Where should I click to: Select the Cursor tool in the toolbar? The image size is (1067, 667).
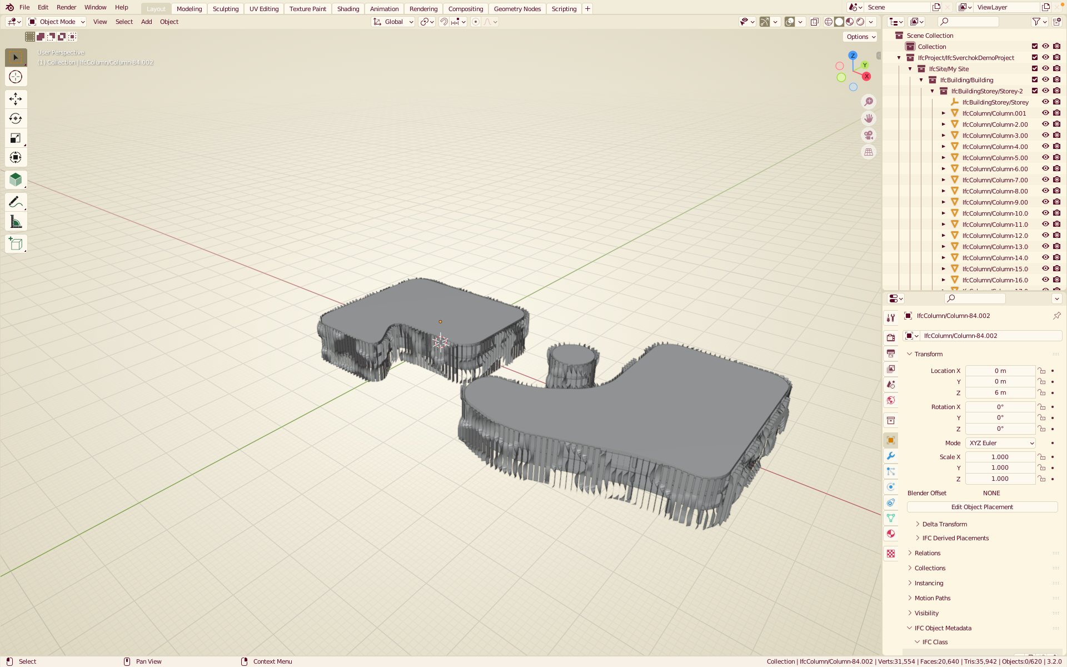(16, 77)
